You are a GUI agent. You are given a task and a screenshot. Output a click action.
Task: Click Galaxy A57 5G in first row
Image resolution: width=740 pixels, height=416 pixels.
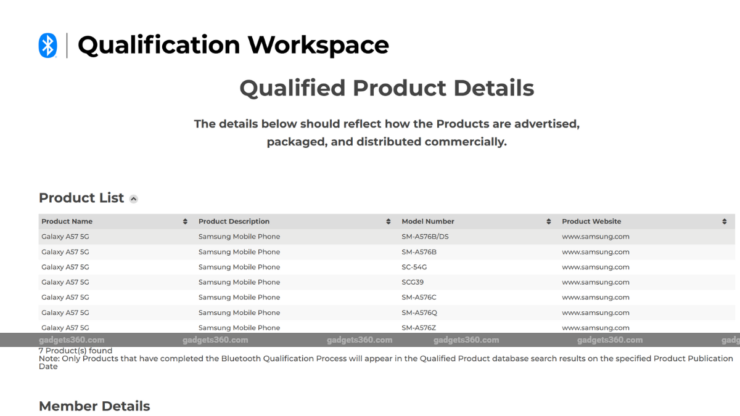pos(65,237)
